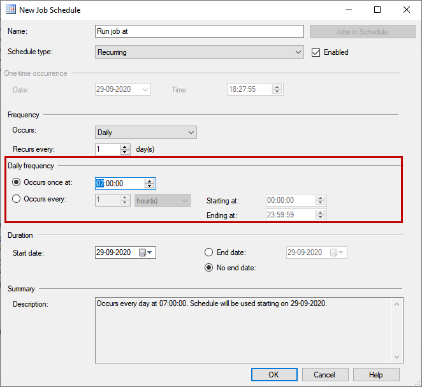This screenshot has width=422, height=387.
Task: Increase the Occurs every interval value
Action: pos(124,198)
